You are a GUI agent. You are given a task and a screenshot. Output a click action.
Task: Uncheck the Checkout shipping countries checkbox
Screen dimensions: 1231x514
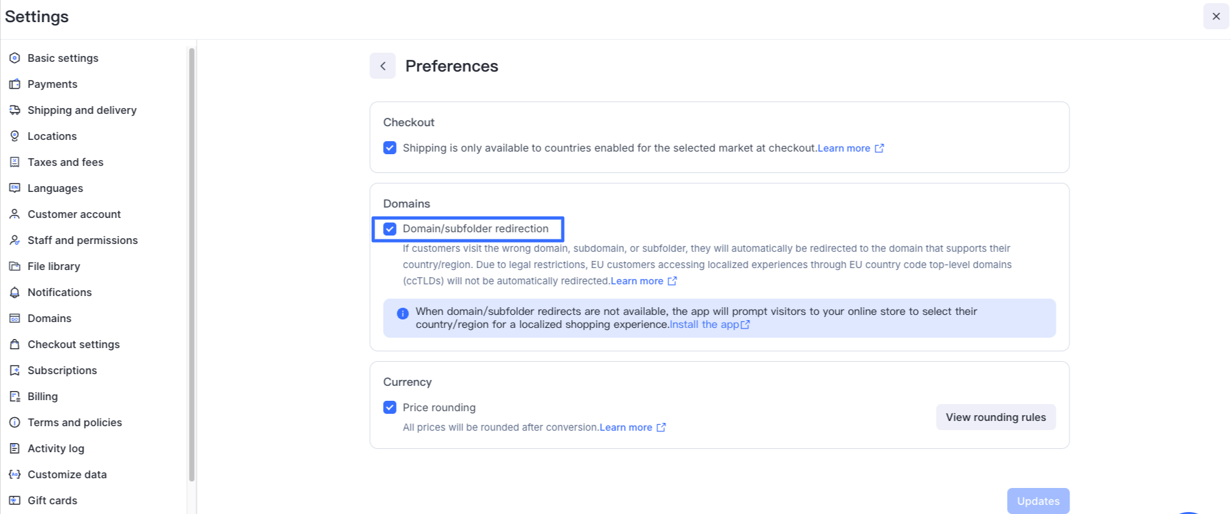point(389,148)
